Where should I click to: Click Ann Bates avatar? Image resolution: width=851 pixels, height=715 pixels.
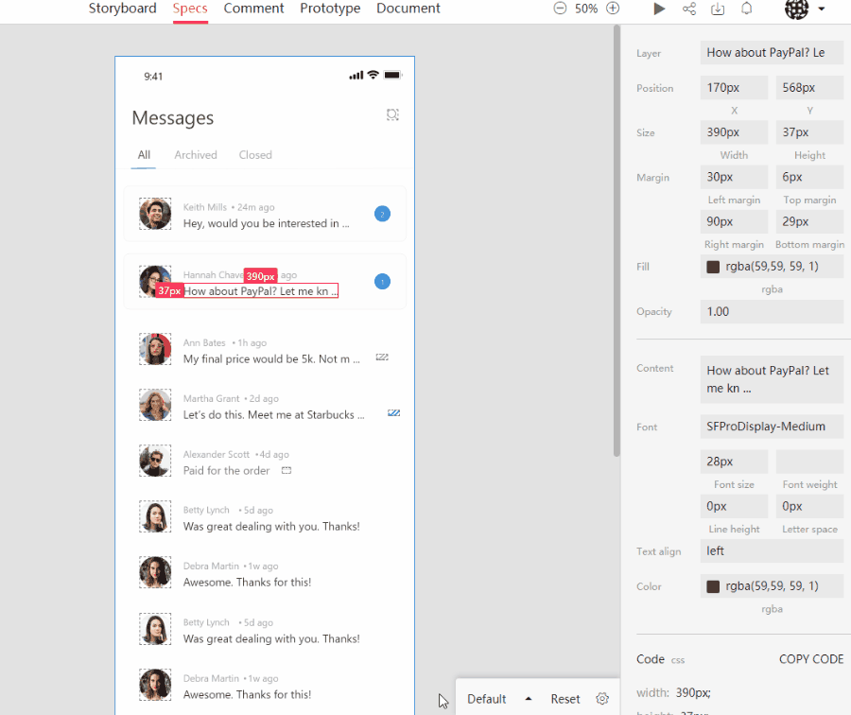pos(155,349)
